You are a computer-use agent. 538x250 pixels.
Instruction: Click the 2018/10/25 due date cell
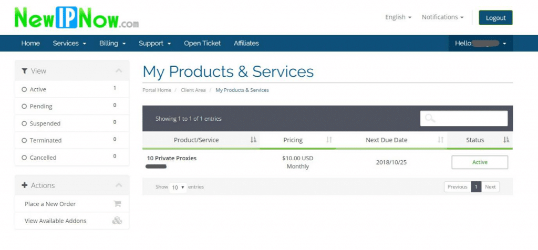click(391, 162)
